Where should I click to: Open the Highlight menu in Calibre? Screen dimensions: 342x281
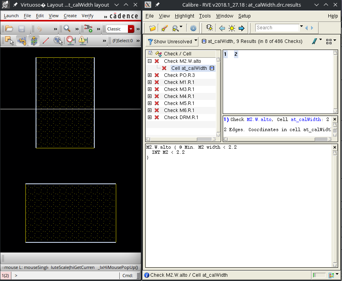184,16
